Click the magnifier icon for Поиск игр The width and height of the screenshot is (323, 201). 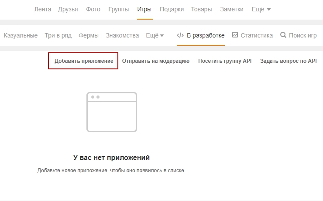pos(283,35)
